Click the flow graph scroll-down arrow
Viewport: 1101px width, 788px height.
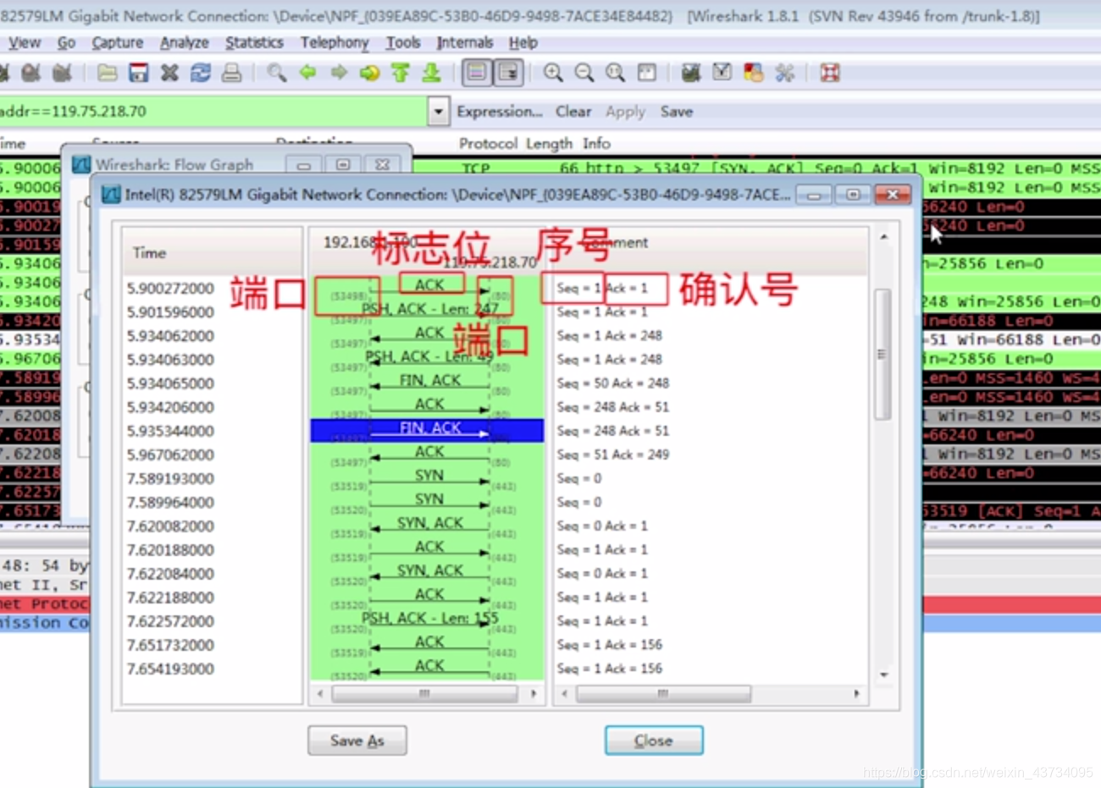coord(883,675)
